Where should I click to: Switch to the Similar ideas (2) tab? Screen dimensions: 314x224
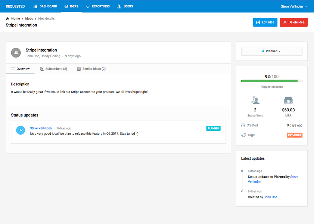pos(91,69)
